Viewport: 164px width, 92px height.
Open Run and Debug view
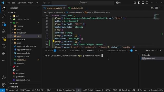click(4, 31)
